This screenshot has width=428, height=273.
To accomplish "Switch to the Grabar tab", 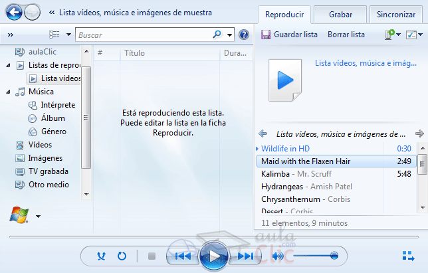I will point(340,15).
